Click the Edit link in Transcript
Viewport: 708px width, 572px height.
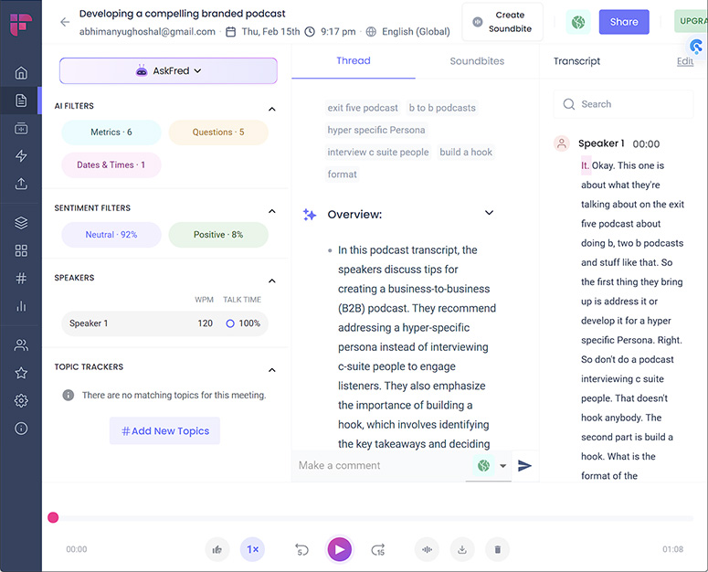point(685,61)
